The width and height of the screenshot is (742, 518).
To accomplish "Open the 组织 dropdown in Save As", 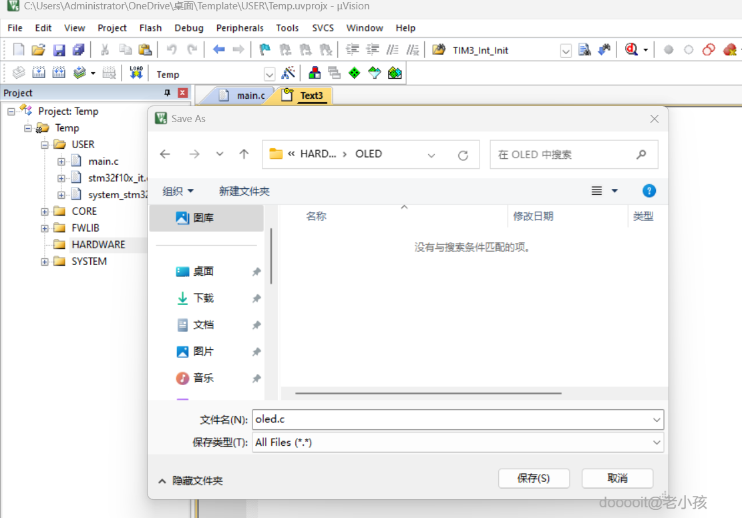I will (x=178, y=191).
